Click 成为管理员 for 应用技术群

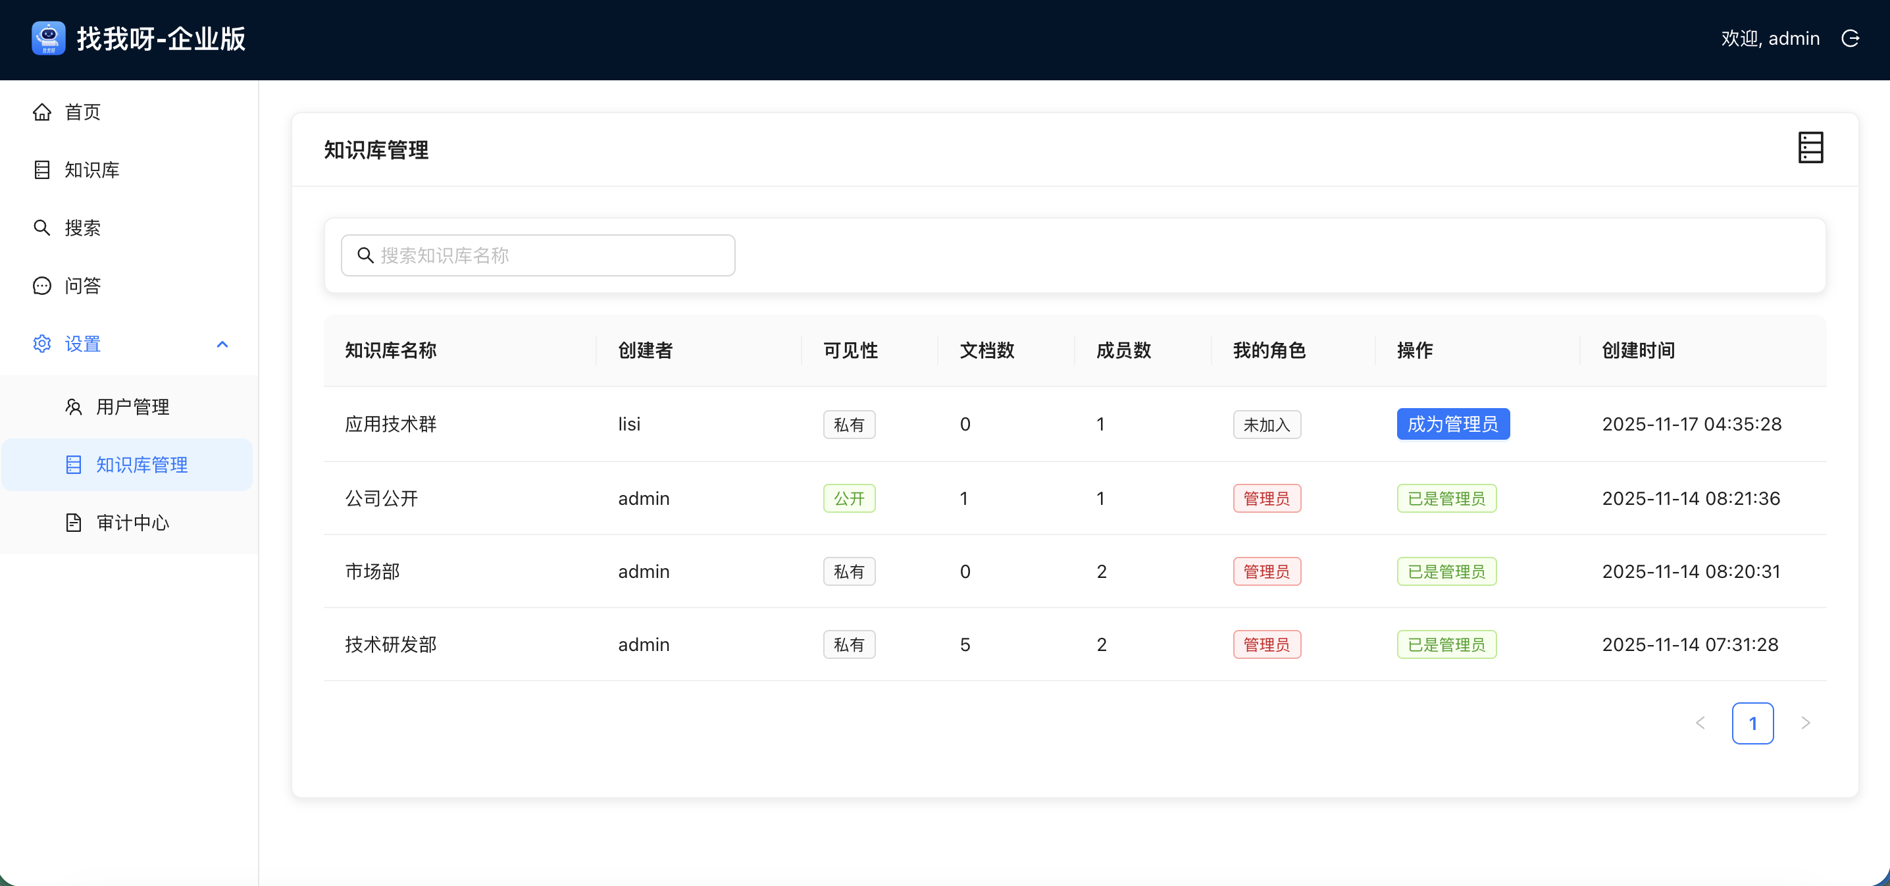point(1453,423)
